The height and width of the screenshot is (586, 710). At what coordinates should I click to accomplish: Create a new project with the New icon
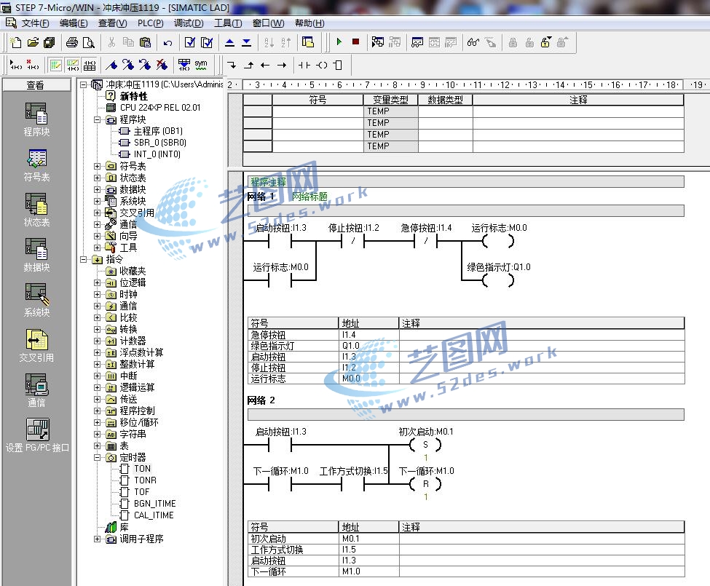tap(16, 42)
